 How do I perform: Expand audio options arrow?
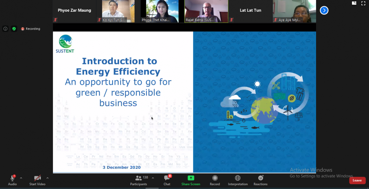pos(21,178)
